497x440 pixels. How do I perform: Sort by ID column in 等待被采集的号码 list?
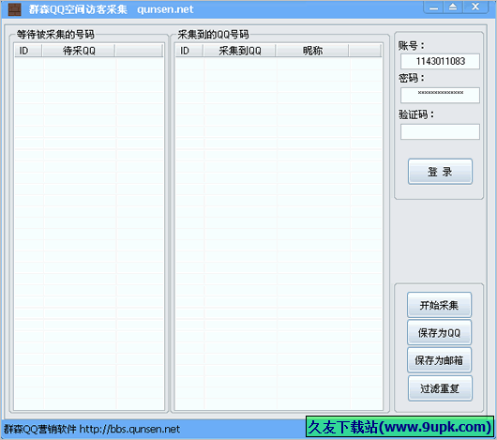(28, 51)
